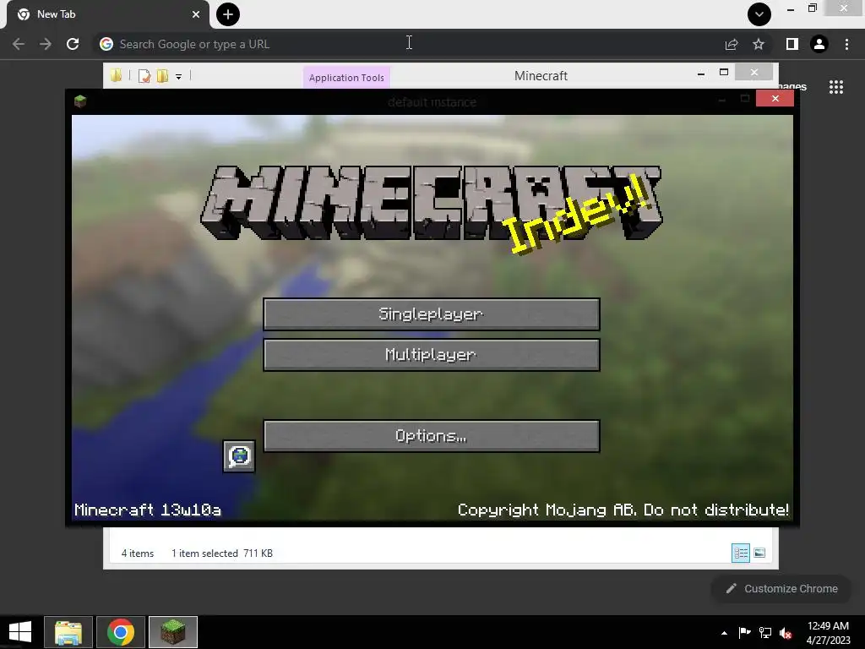Click the folder icon in Explorer title bar
The height and width of the screenshot is (649, 865).
point(116,75)
